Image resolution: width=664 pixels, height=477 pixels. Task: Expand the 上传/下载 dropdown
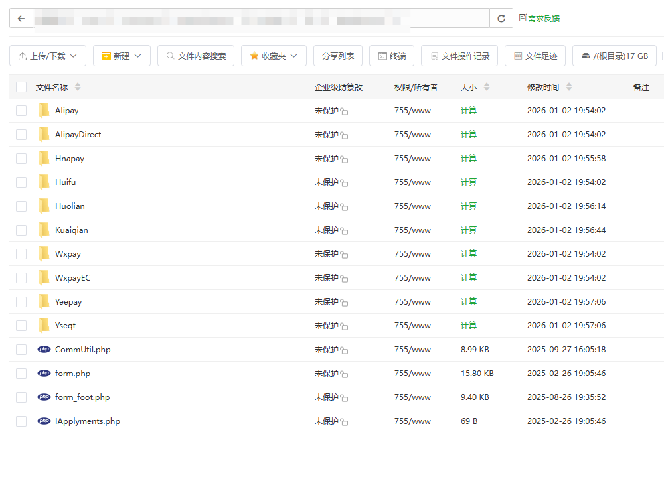click(48, 56)
